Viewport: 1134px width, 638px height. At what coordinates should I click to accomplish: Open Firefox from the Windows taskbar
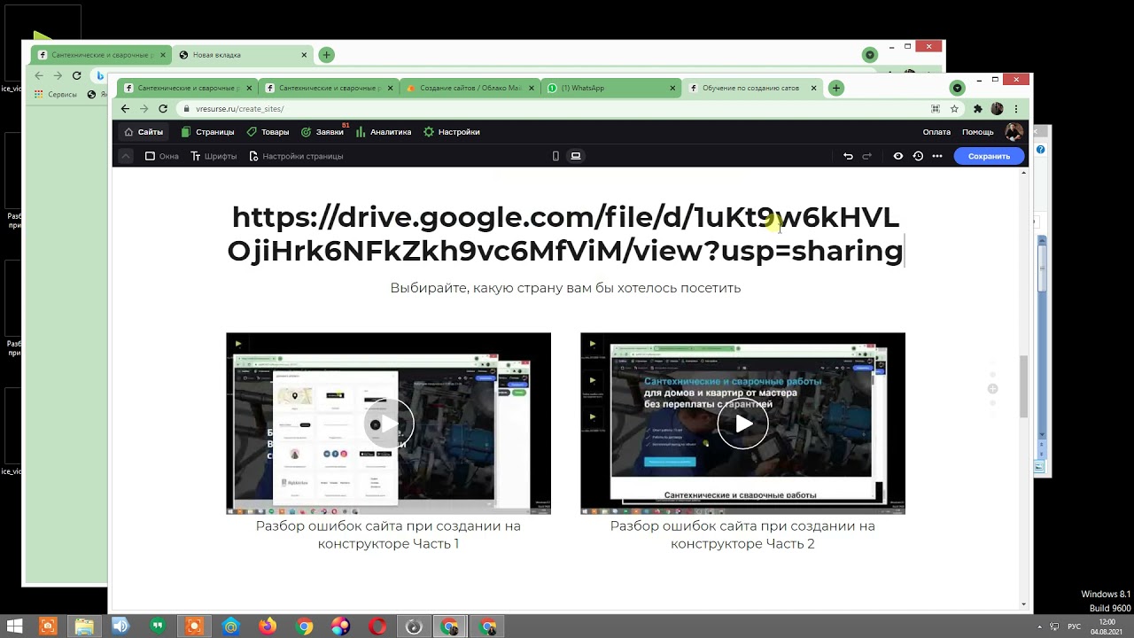tap(268, 626)
